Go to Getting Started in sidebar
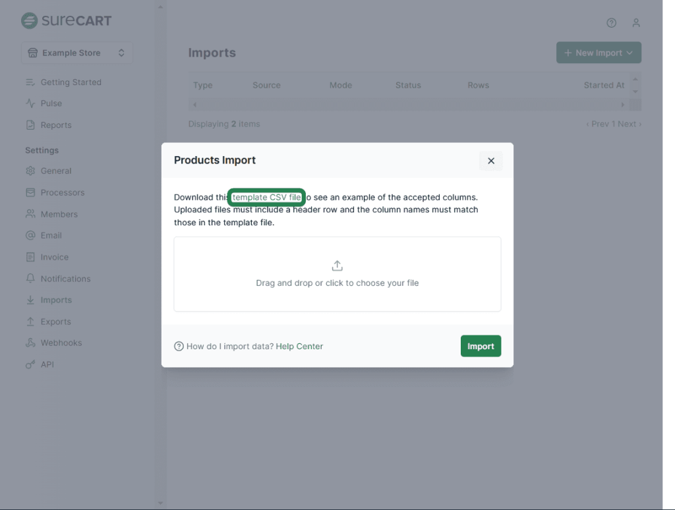Screen dimensions: 675x510 tap(71, 82)
